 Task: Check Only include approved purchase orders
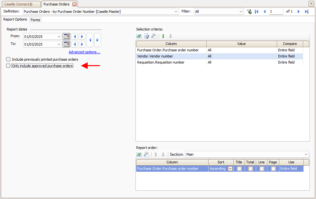(x=8, y=66)
